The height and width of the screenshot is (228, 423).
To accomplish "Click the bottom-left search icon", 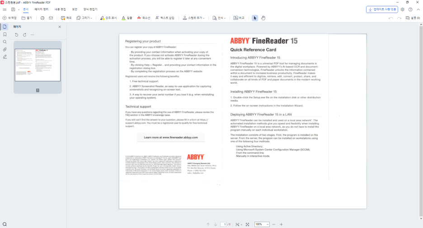I will pos(5,224).
